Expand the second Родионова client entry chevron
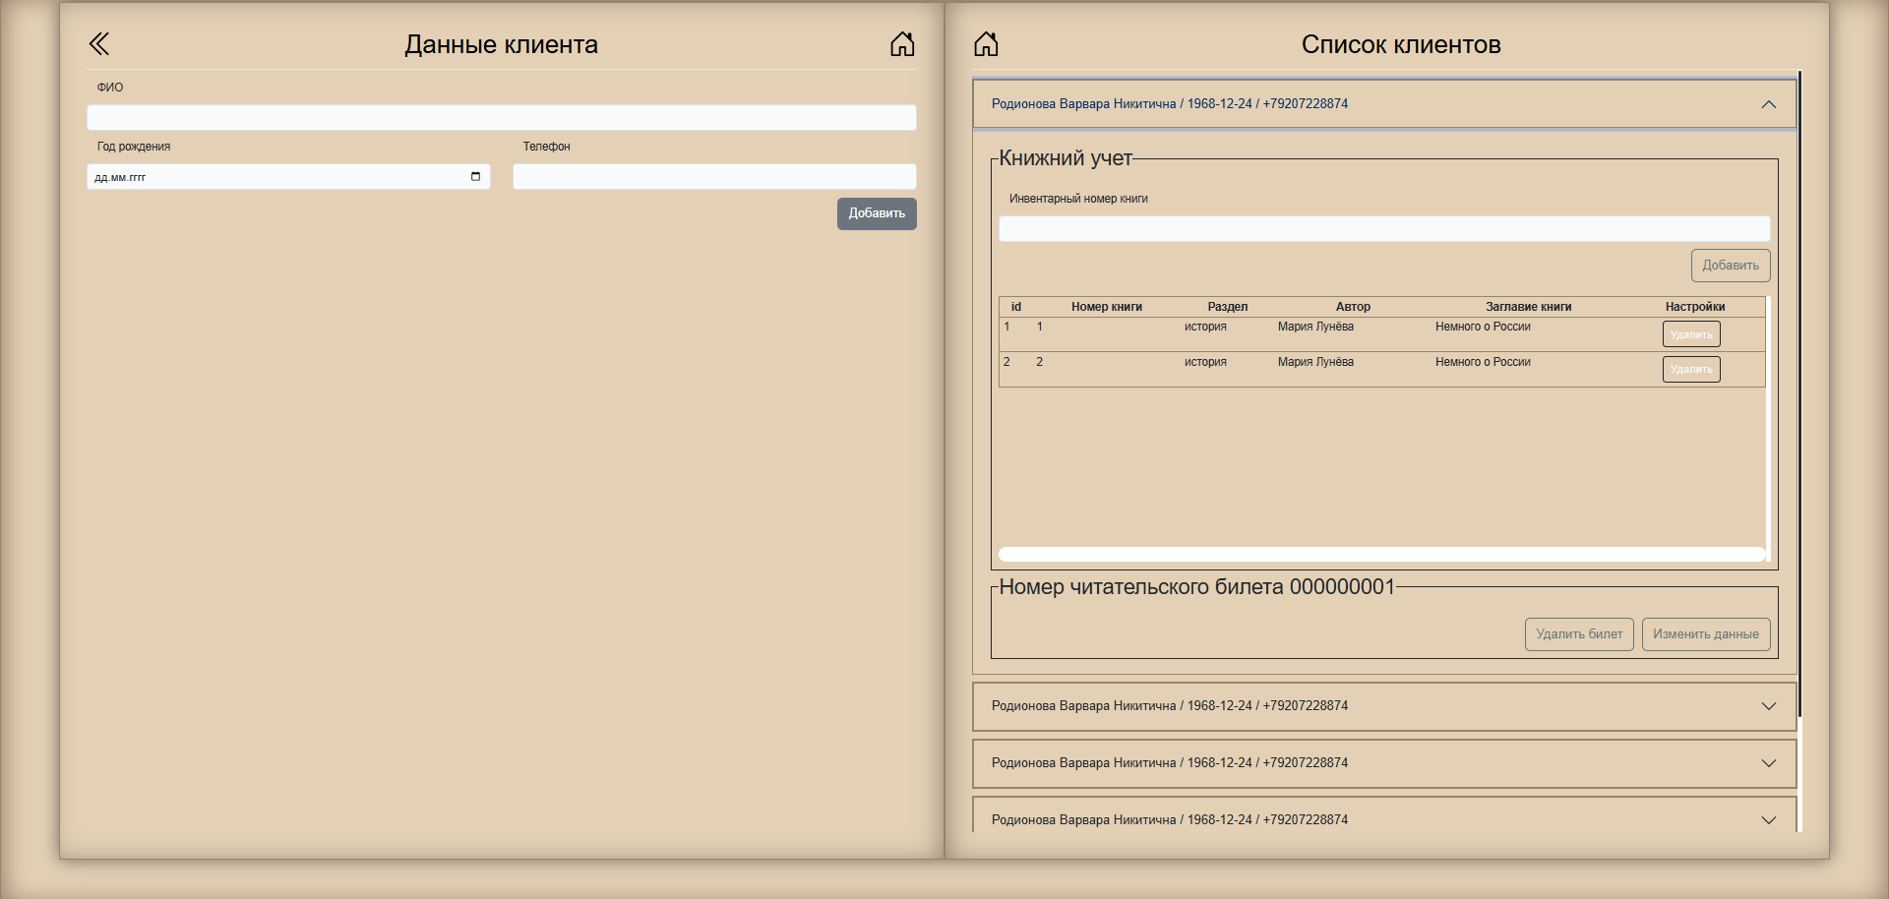Image resolution: width=1889 pixels, height=899 pixels. coord(1768,706)
